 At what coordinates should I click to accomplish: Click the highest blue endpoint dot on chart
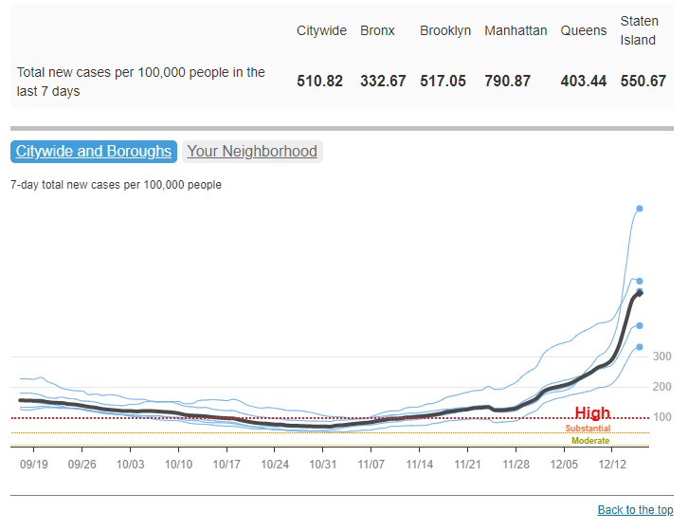(640, 209)
